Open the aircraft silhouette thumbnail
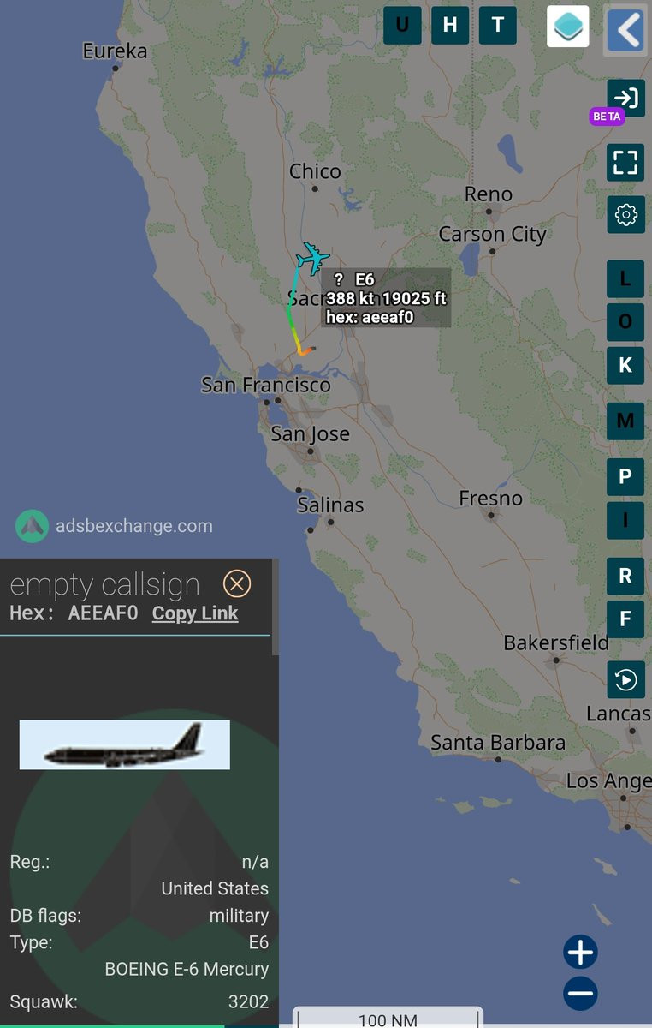 click(x=125, y=744)
